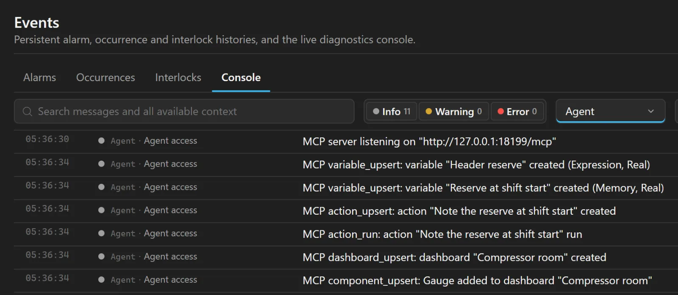Toggle the Warning severity filter
Screen dimensions: 678x295
click(454, 112)
